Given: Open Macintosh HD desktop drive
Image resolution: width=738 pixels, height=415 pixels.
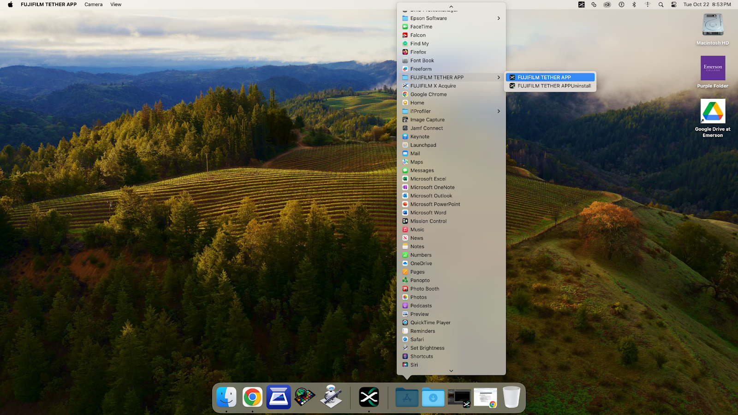Looking at the screenshot, I should pos(713,29).
